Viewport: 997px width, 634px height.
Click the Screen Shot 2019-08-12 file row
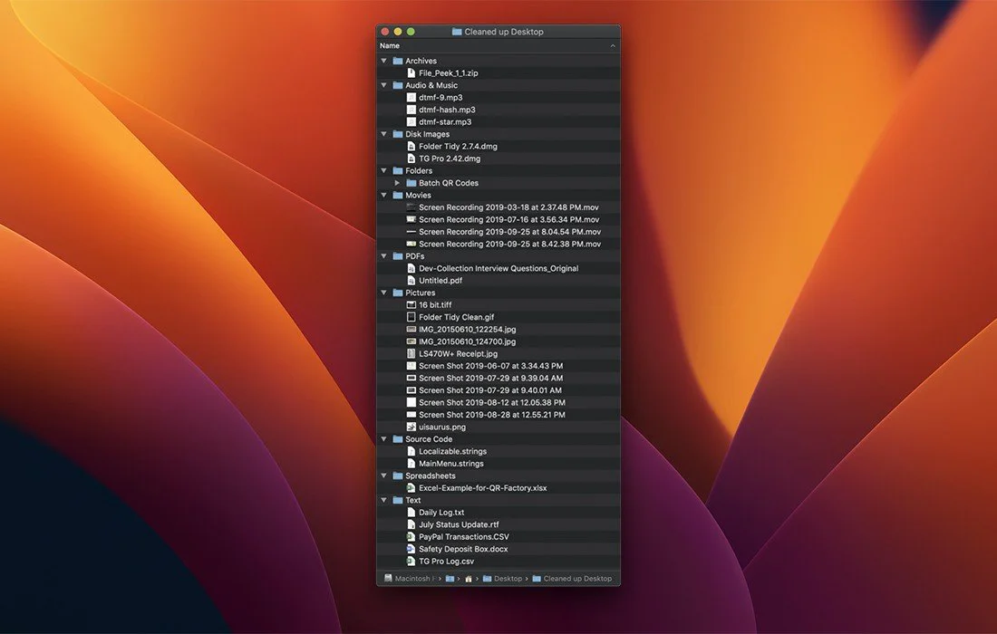pos(491,402)
